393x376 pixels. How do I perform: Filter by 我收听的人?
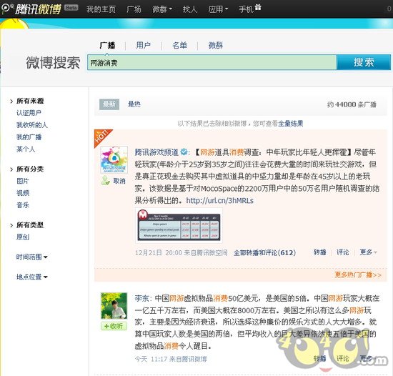32,125
